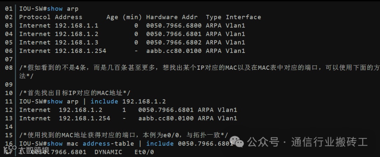
Task: Select line number 02 in the gutter
Action: [9, 17]
